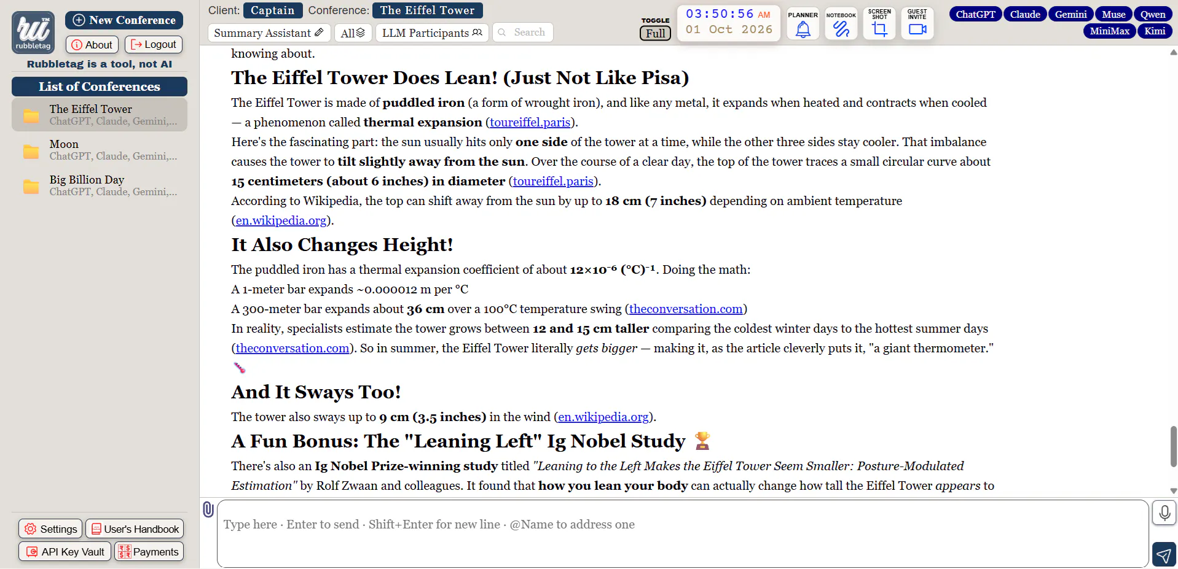
Task: Open the All layers filter
Action: [x=353, y=33]
